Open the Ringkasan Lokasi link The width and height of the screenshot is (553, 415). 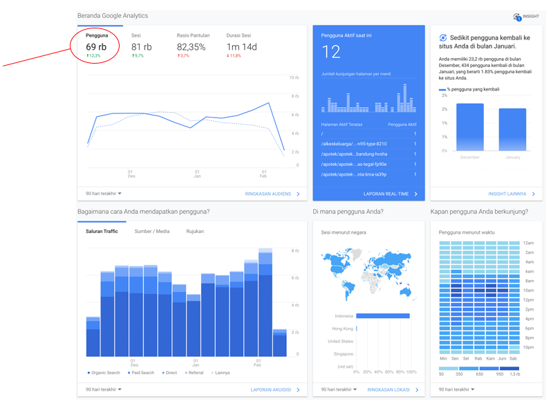pos(388,390)
